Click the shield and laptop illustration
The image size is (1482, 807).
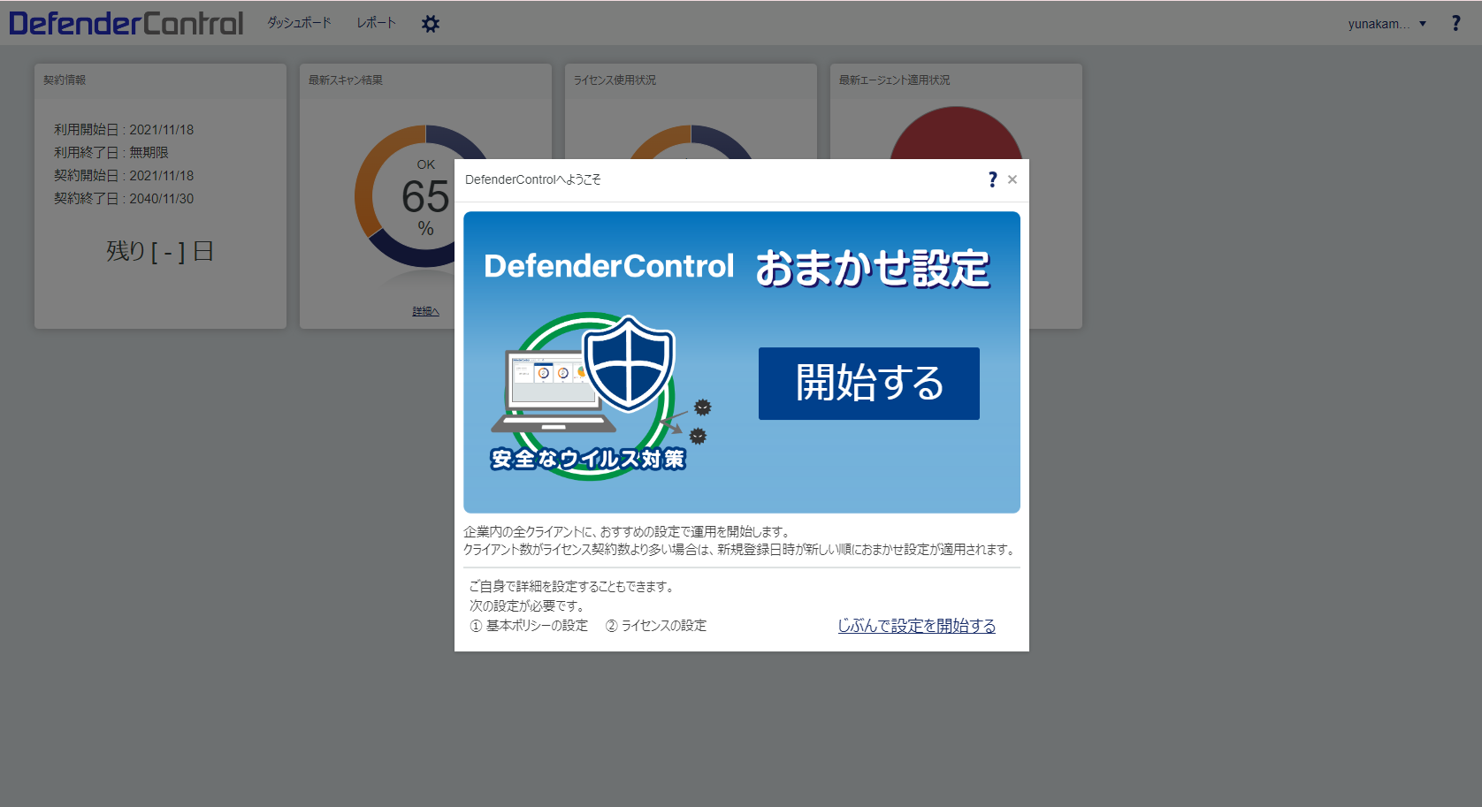pyautogui.click(x=601, y=396)
